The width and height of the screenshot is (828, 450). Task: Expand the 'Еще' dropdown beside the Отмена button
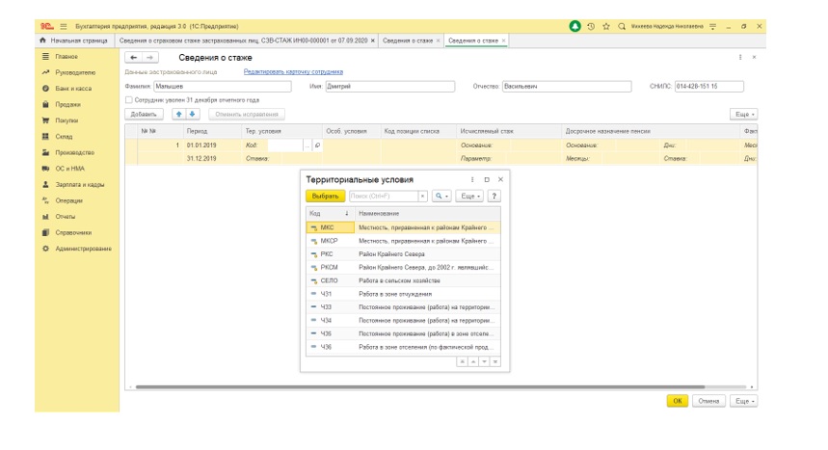(743, 400)
